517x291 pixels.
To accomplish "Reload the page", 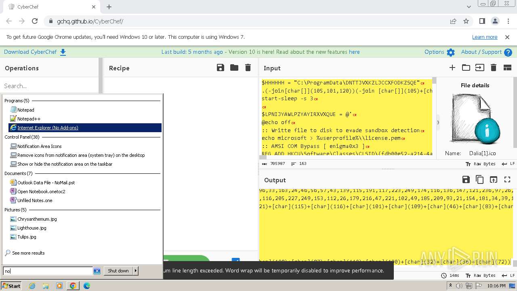I will tap(35, 21).
